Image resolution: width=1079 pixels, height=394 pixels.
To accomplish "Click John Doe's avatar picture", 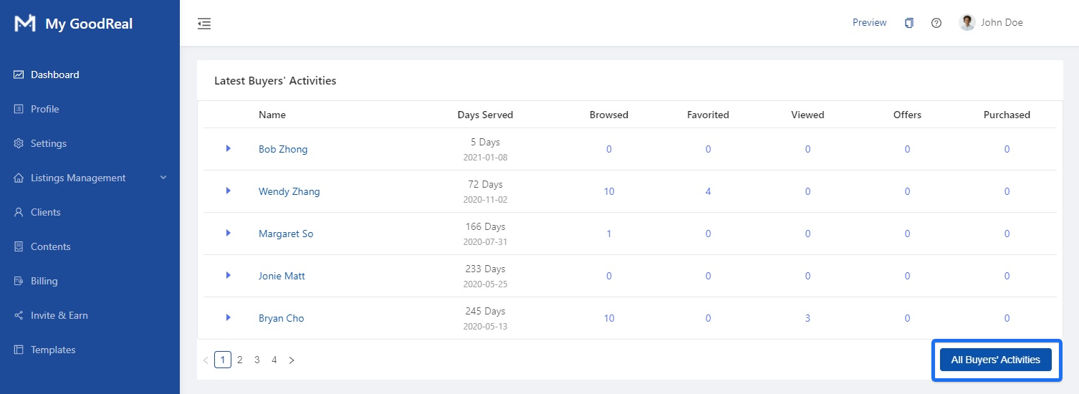I will 967,23.
